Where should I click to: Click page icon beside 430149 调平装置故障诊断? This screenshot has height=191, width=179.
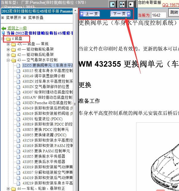[18, 76]
